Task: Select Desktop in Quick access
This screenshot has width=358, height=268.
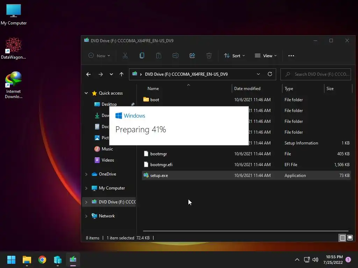Action: [109, 104]
